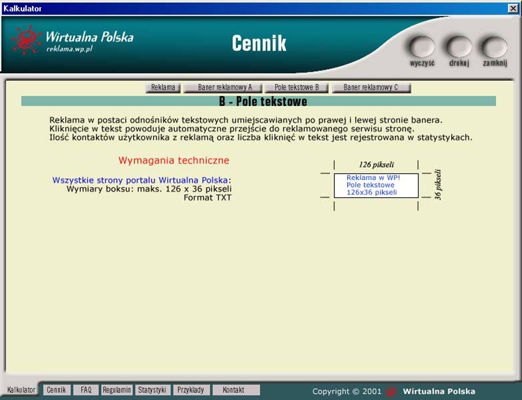The width and height of the screenshot is (522, 400).
Task: Open Baner reklamowy C section
Action: 371,88
